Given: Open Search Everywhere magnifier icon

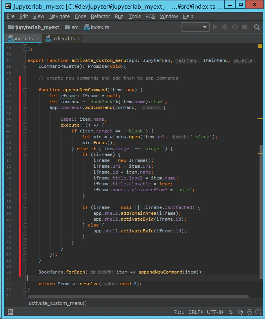Looking at the screenshot, I should pyautogui.click(x=257, y=27).
